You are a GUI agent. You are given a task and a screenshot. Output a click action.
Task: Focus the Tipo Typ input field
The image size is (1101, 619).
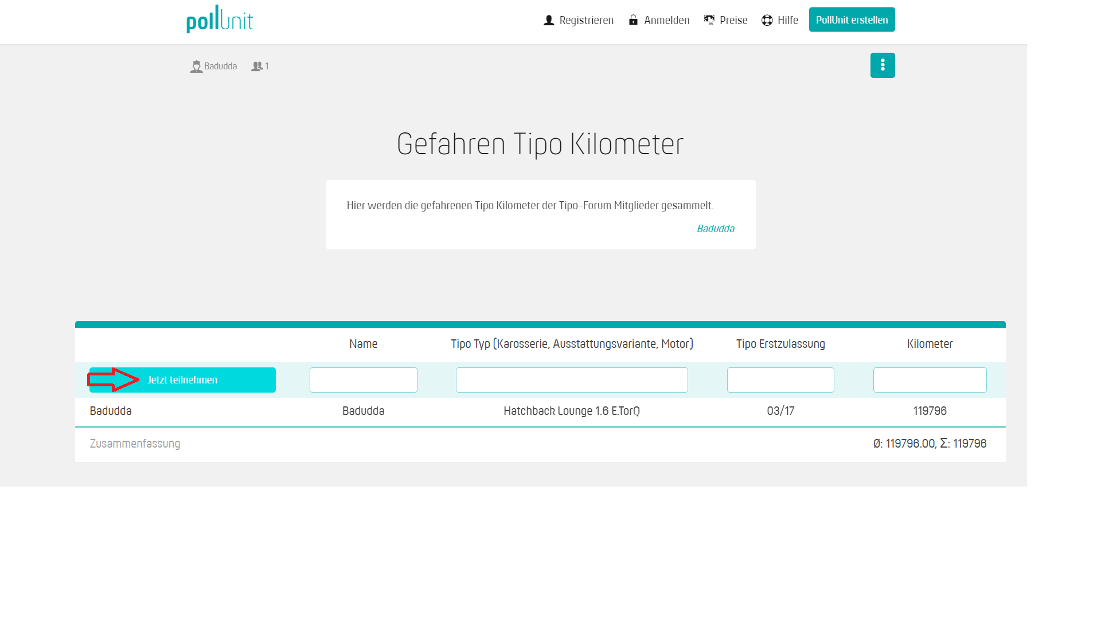pyautogui.click(x=571, y=380)
